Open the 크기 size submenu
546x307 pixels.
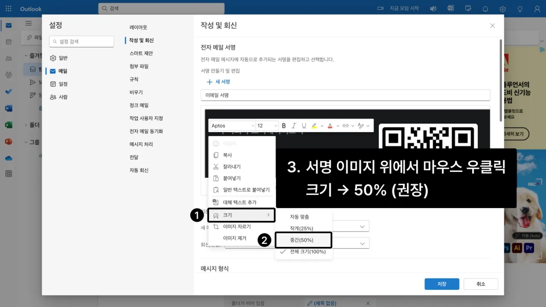(x=241, y=215)
